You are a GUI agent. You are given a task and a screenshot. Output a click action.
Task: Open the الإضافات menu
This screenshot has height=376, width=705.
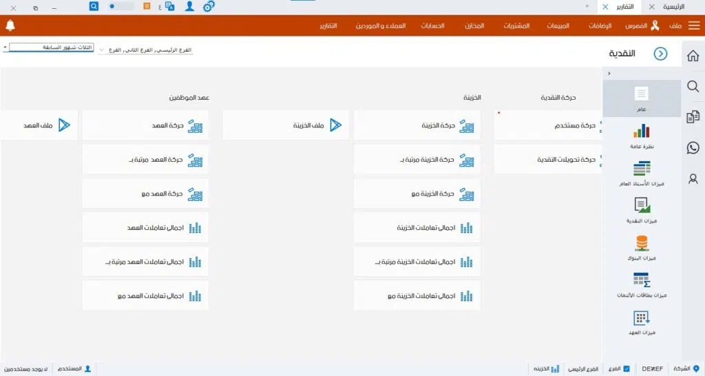click(x=600, y=25)
